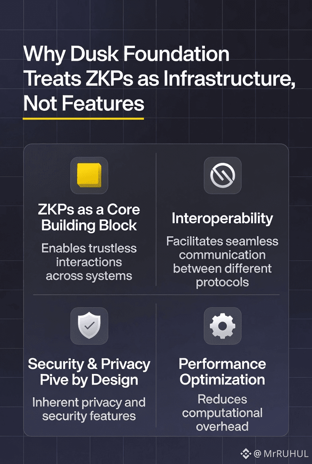Click the 'Interoperability' heading text
This screenshot has height=464, width=312.
(x=222, y=218)
